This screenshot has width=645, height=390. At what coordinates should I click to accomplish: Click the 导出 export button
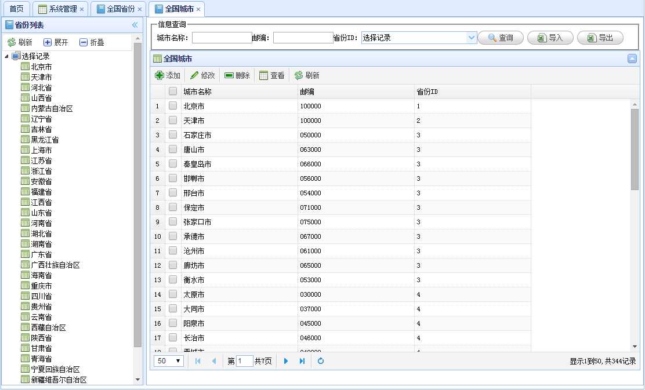[600, 38]
